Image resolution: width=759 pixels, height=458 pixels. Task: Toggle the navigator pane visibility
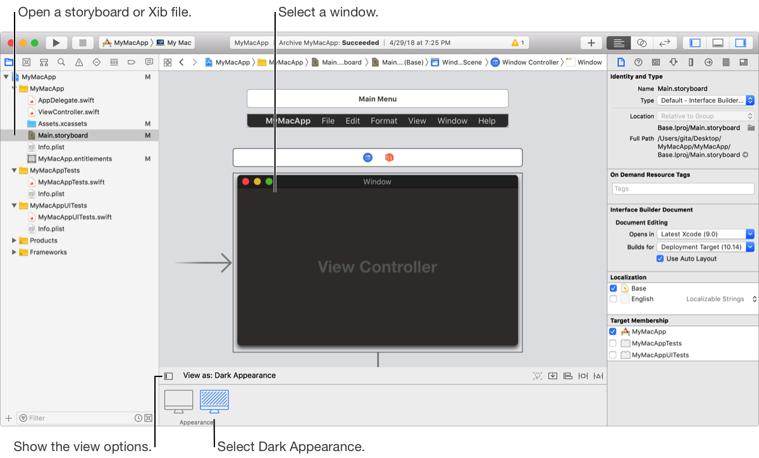(695, 43)
